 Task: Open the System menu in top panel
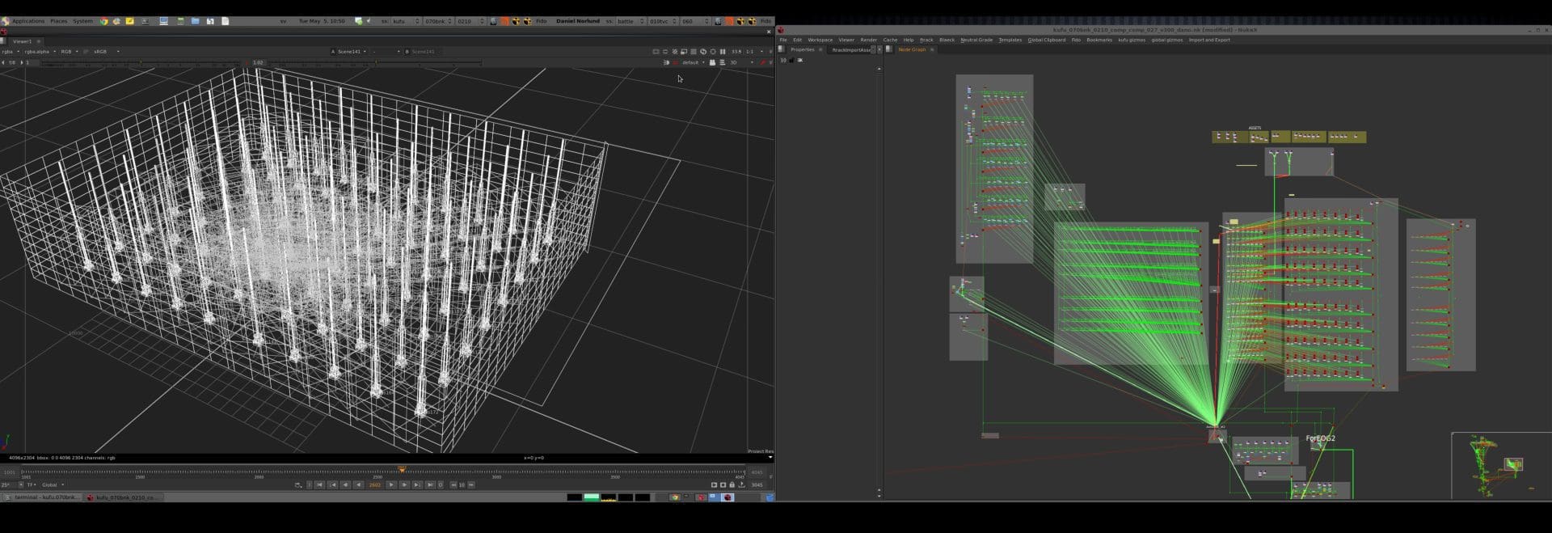click(82, 21)
